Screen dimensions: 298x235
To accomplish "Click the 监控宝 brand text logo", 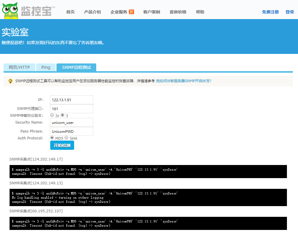I will coord(38,11).
